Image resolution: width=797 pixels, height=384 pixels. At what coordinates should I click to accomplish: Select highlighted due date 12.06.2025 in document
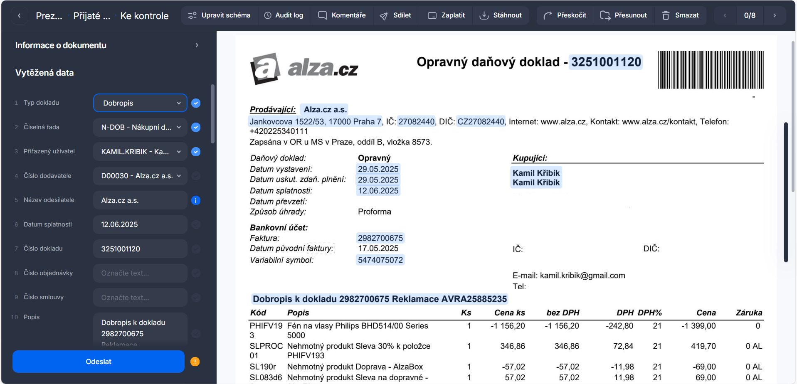pos(378,191)
